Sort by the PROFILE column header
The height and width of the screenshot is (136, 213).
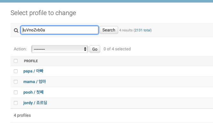pyautogui.click(x=31, y=61)
